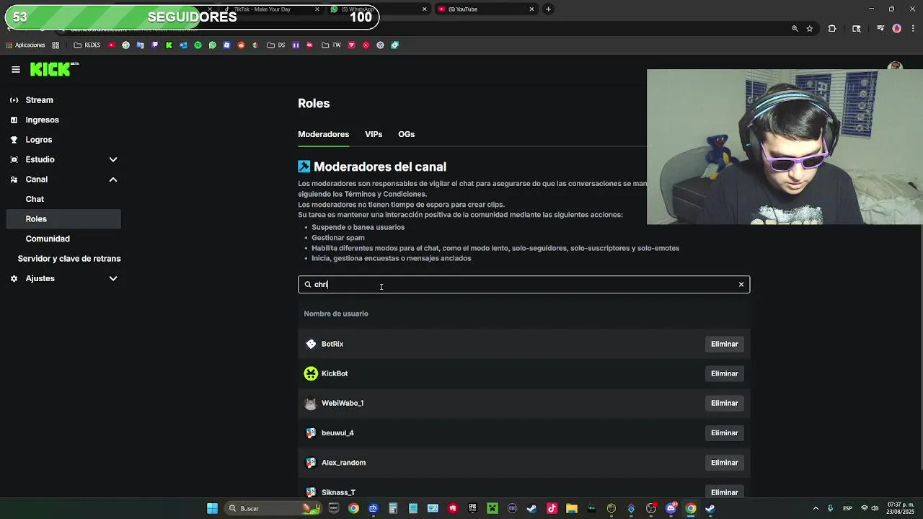This screenshot has width=923, height=519.
Task: Open the Kick bookmark icon
Action: [x=169, y=45]
